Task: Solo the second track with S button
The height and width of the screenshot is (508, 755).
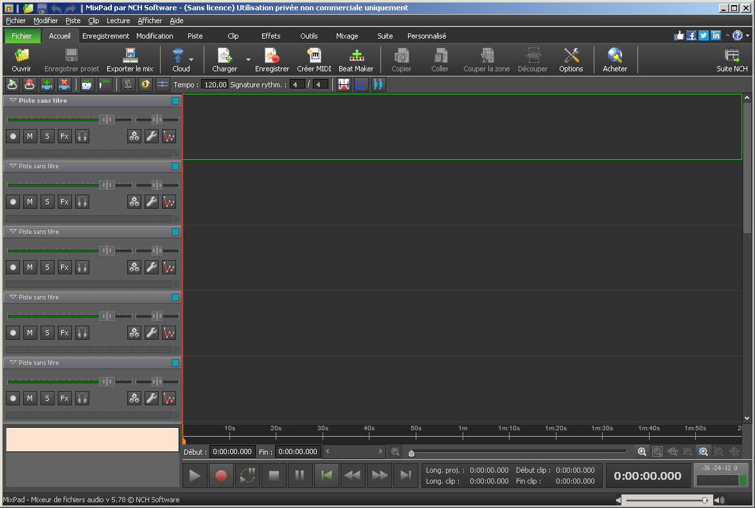Action: [47, 202]
